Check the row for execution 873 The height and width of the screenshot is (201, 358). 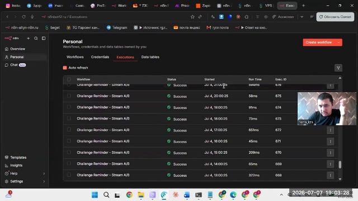(69, 118)
